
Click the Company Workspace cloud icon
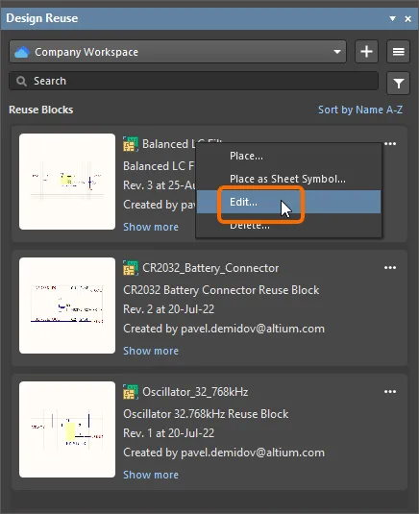pos(22,52)
